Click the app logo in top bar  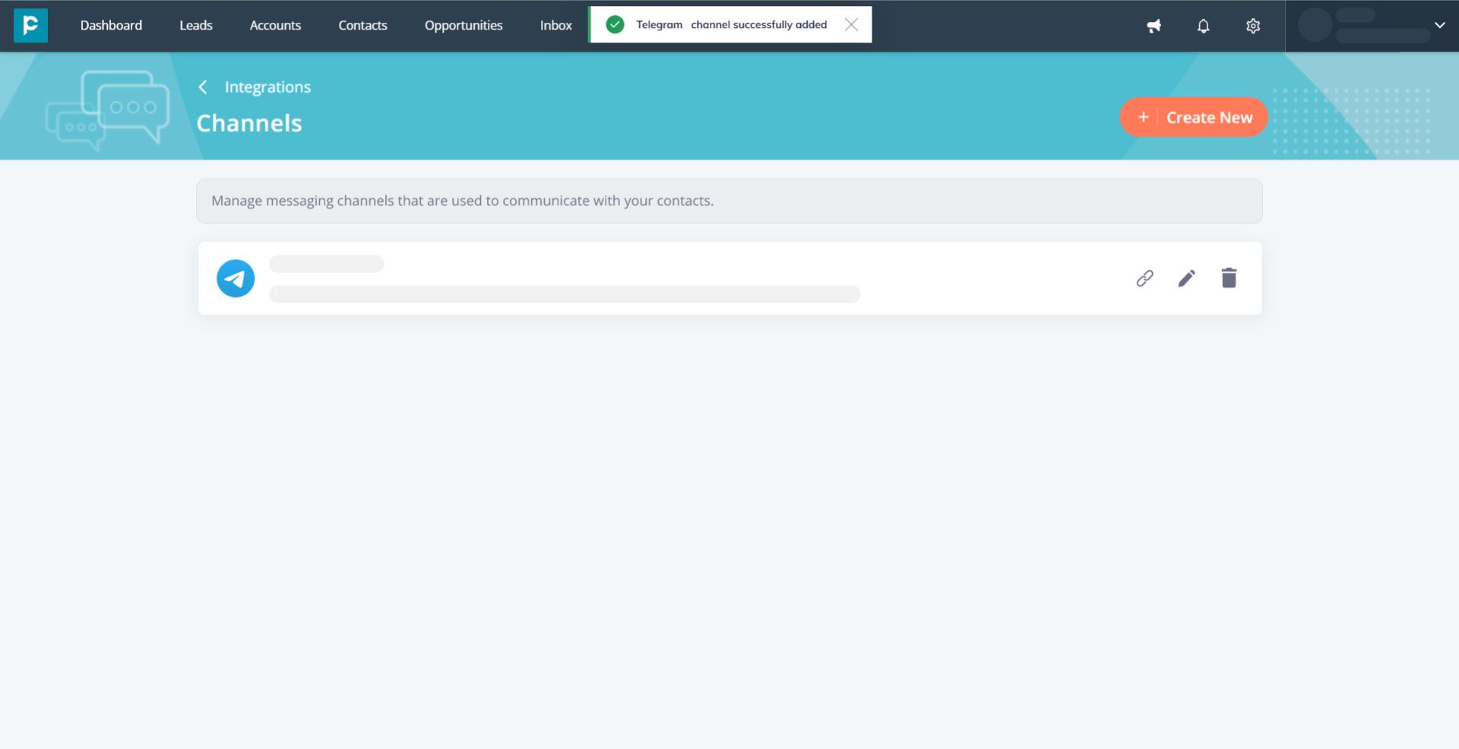tap(30, 25)
